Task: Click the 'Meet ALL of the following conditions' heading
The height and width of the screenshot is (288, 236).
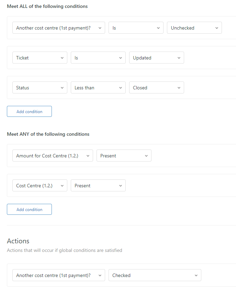Action: (x=47, y=6)
